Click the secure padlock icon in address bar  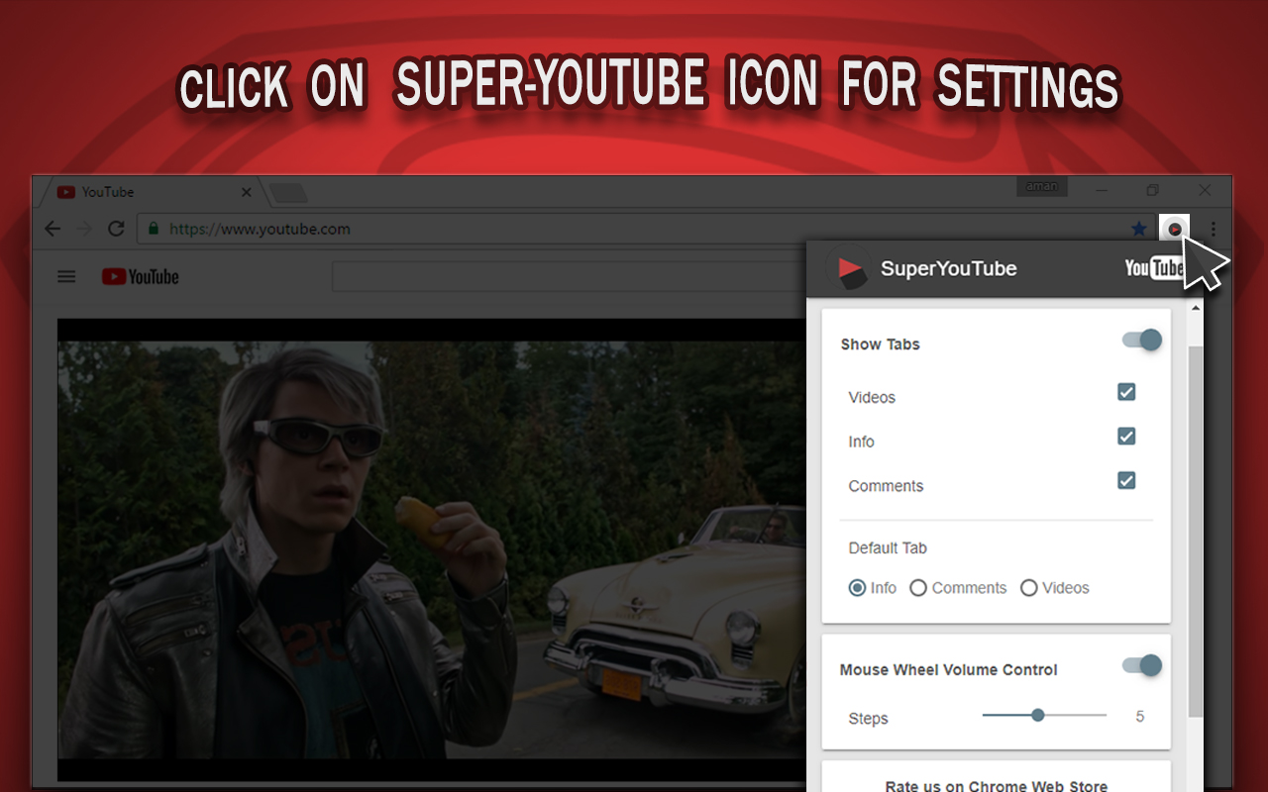pos(153,229)
